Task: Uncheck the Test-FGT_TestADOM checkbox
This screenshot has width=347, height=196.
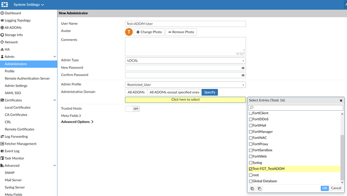Action: 251,169
